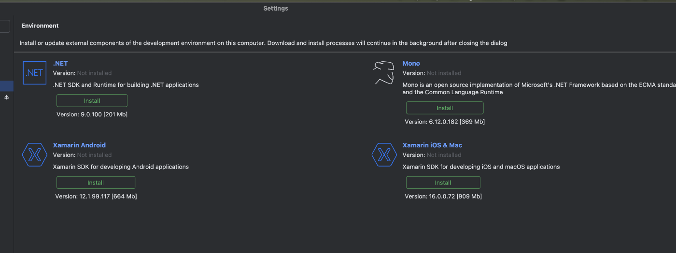Click 'Xamarin SDK for developing iOS and macOS' text
This screenshot has width=676, height=253.
coord(481,167)
